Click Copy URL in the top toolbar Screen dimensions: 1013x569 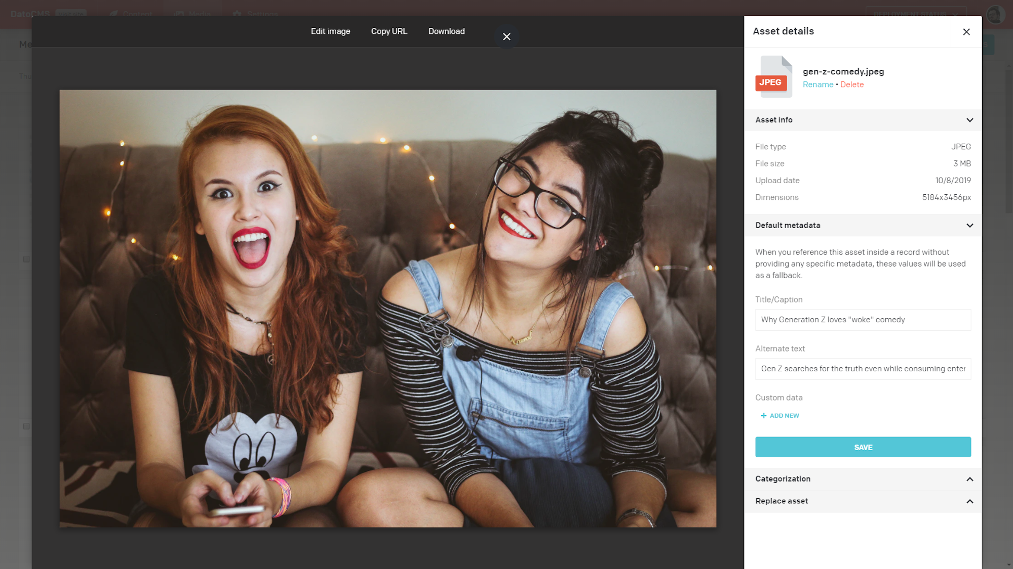click(x=389, y=31)
